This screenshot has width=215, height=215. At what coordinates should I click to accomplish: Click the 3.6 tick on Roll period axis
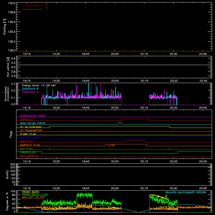click(x=13, y=76)
